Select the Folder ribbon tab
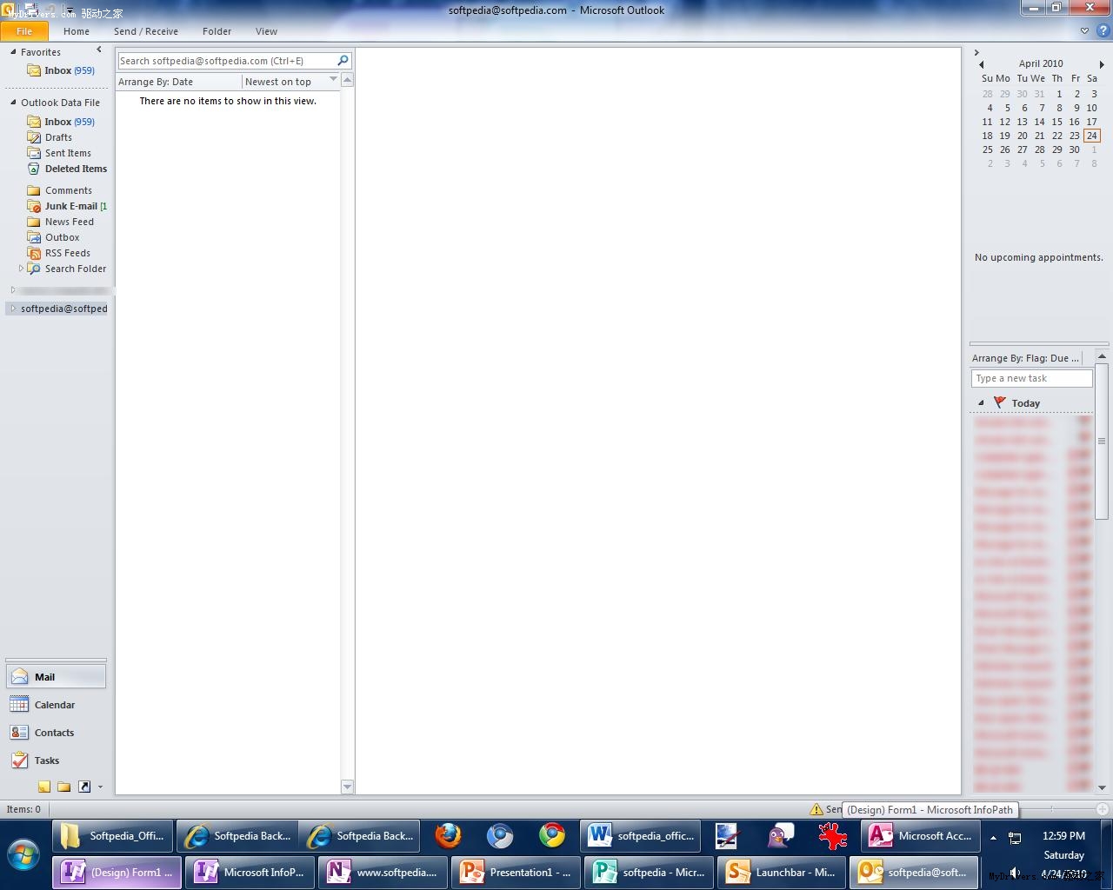The height and width of the screenshot is (890, 1113). point(217,31)
